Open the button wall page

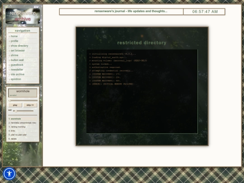(17, 60)
